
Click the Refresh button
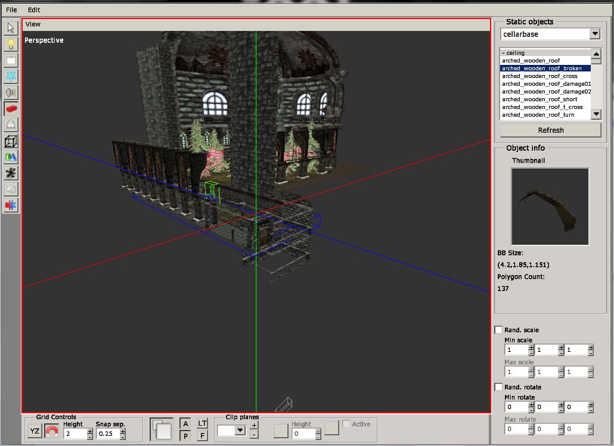click(550, 130)
